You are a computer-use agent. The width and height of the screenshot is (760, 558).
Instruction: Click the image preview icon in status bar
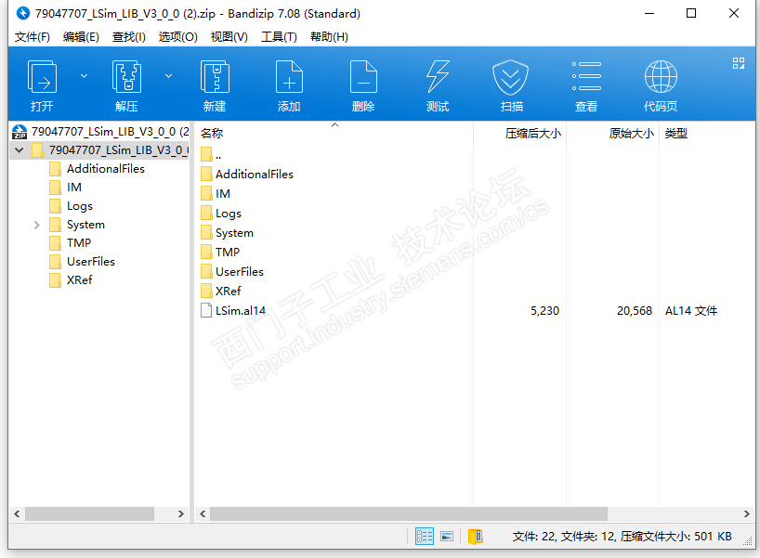447,537
